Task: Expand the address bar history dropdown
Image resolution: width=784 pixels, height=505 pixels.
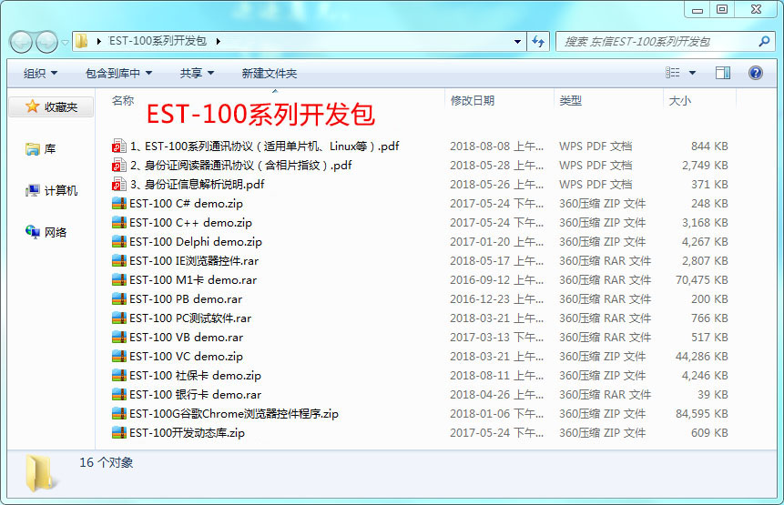Action: click(517, 42)
